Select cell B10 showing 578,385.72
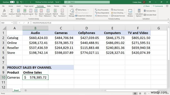Screen dimensions: 170x95 [x=35, y=77]
